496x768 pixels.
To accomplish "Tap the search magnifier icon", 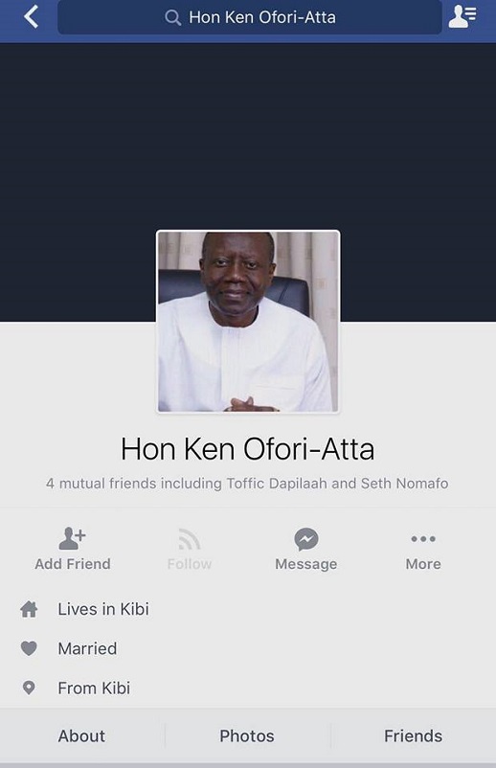I will [x=173, y=17].
